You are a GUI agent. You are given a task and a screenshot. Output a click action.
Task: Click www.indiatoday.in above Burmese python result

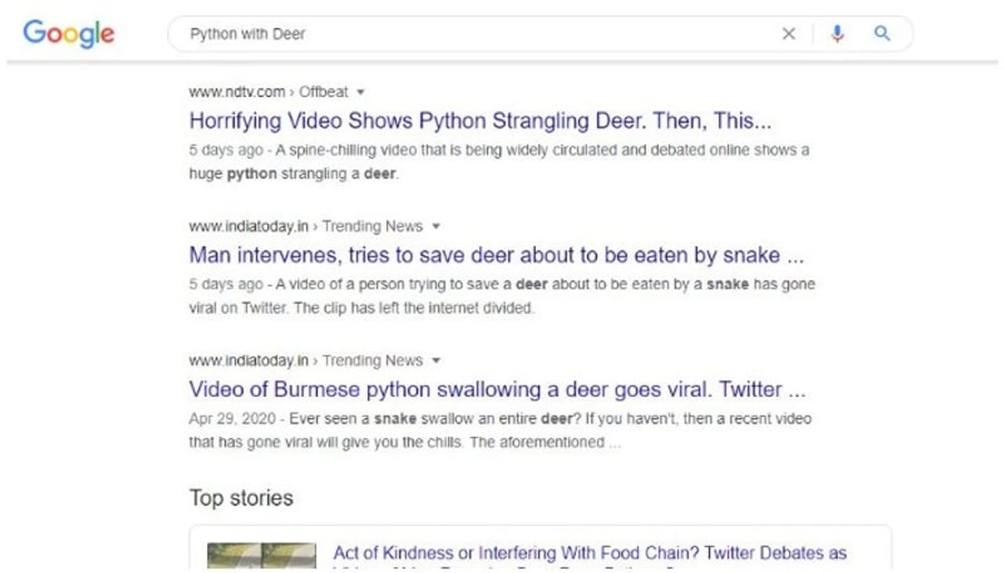[248, 361]
